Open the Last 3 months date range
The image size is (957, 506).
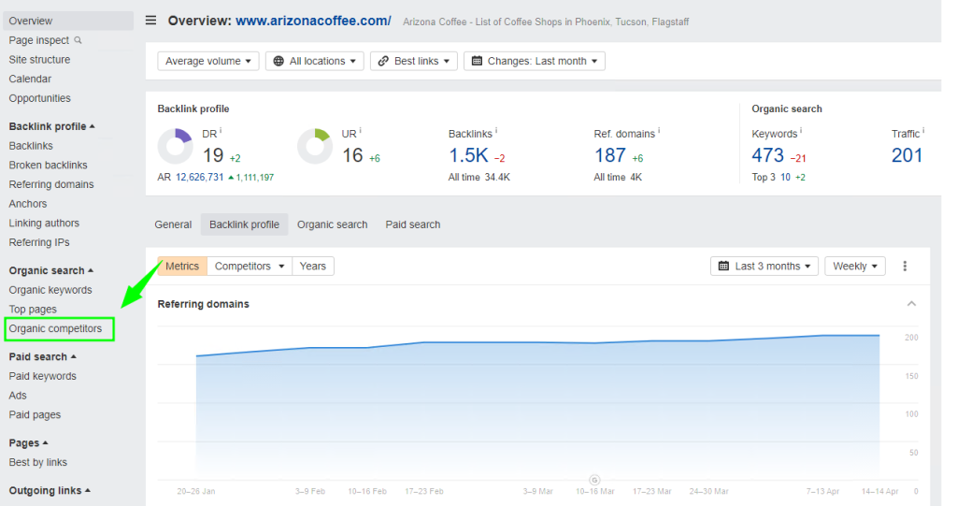[x=764, y=267]
